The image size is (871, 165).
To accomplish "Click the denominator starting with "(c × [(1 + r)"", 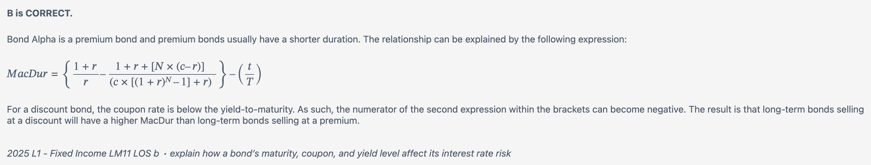I will coord(161,82).
